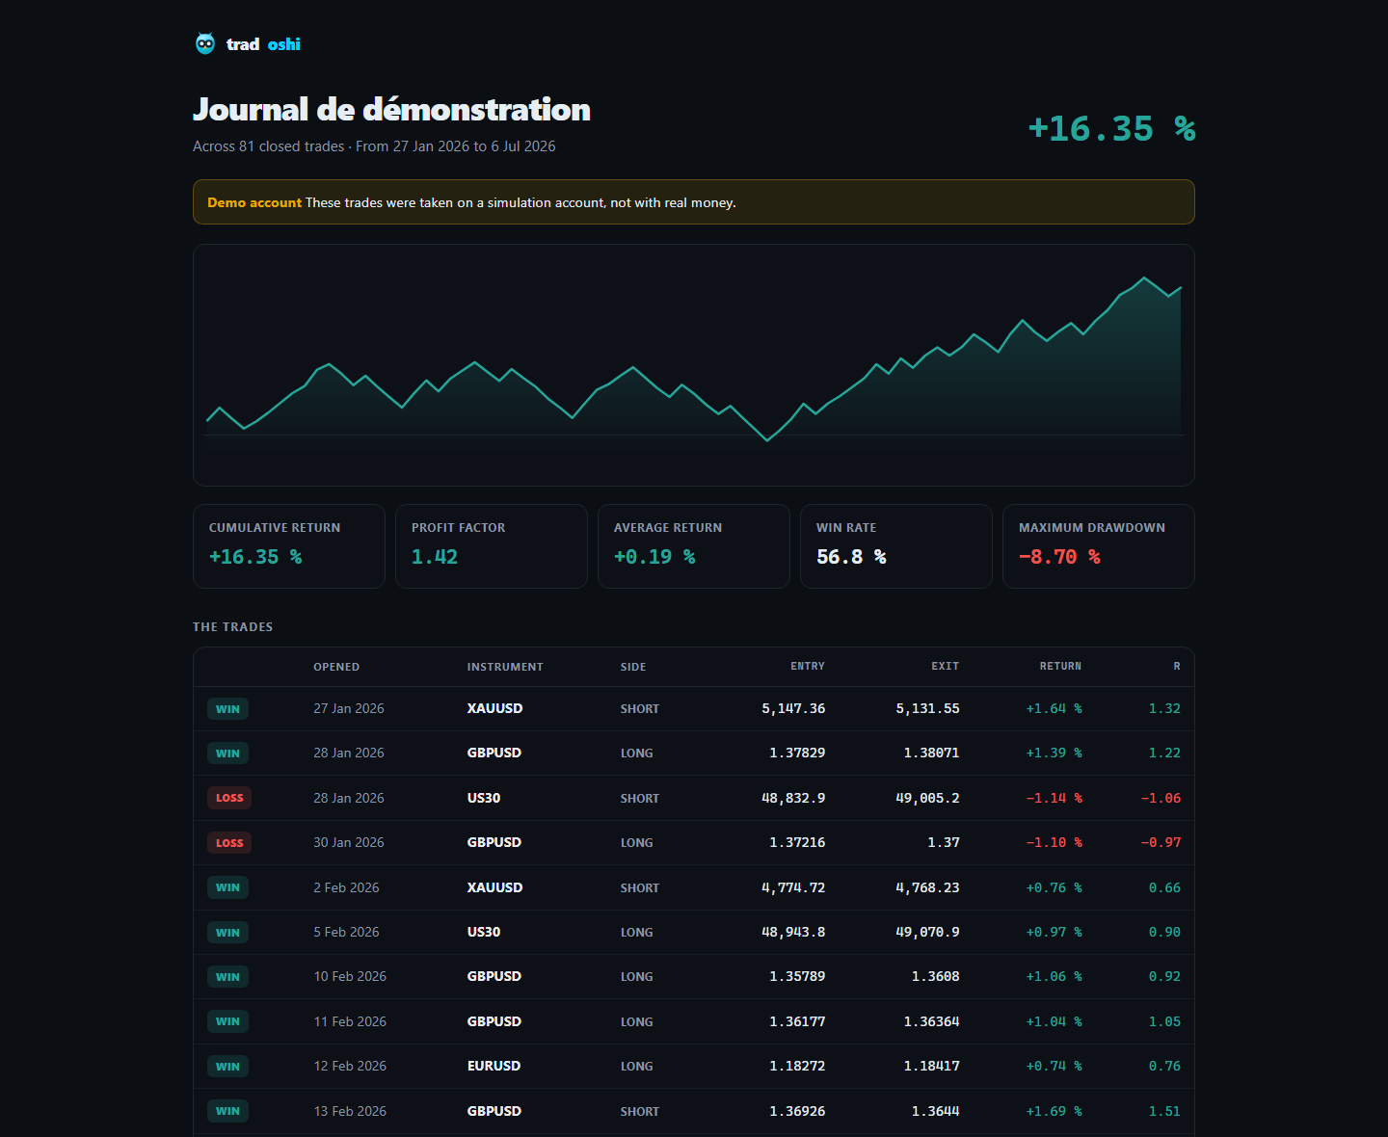Click the LOSS badge on the US30 short row

point(229,798)
